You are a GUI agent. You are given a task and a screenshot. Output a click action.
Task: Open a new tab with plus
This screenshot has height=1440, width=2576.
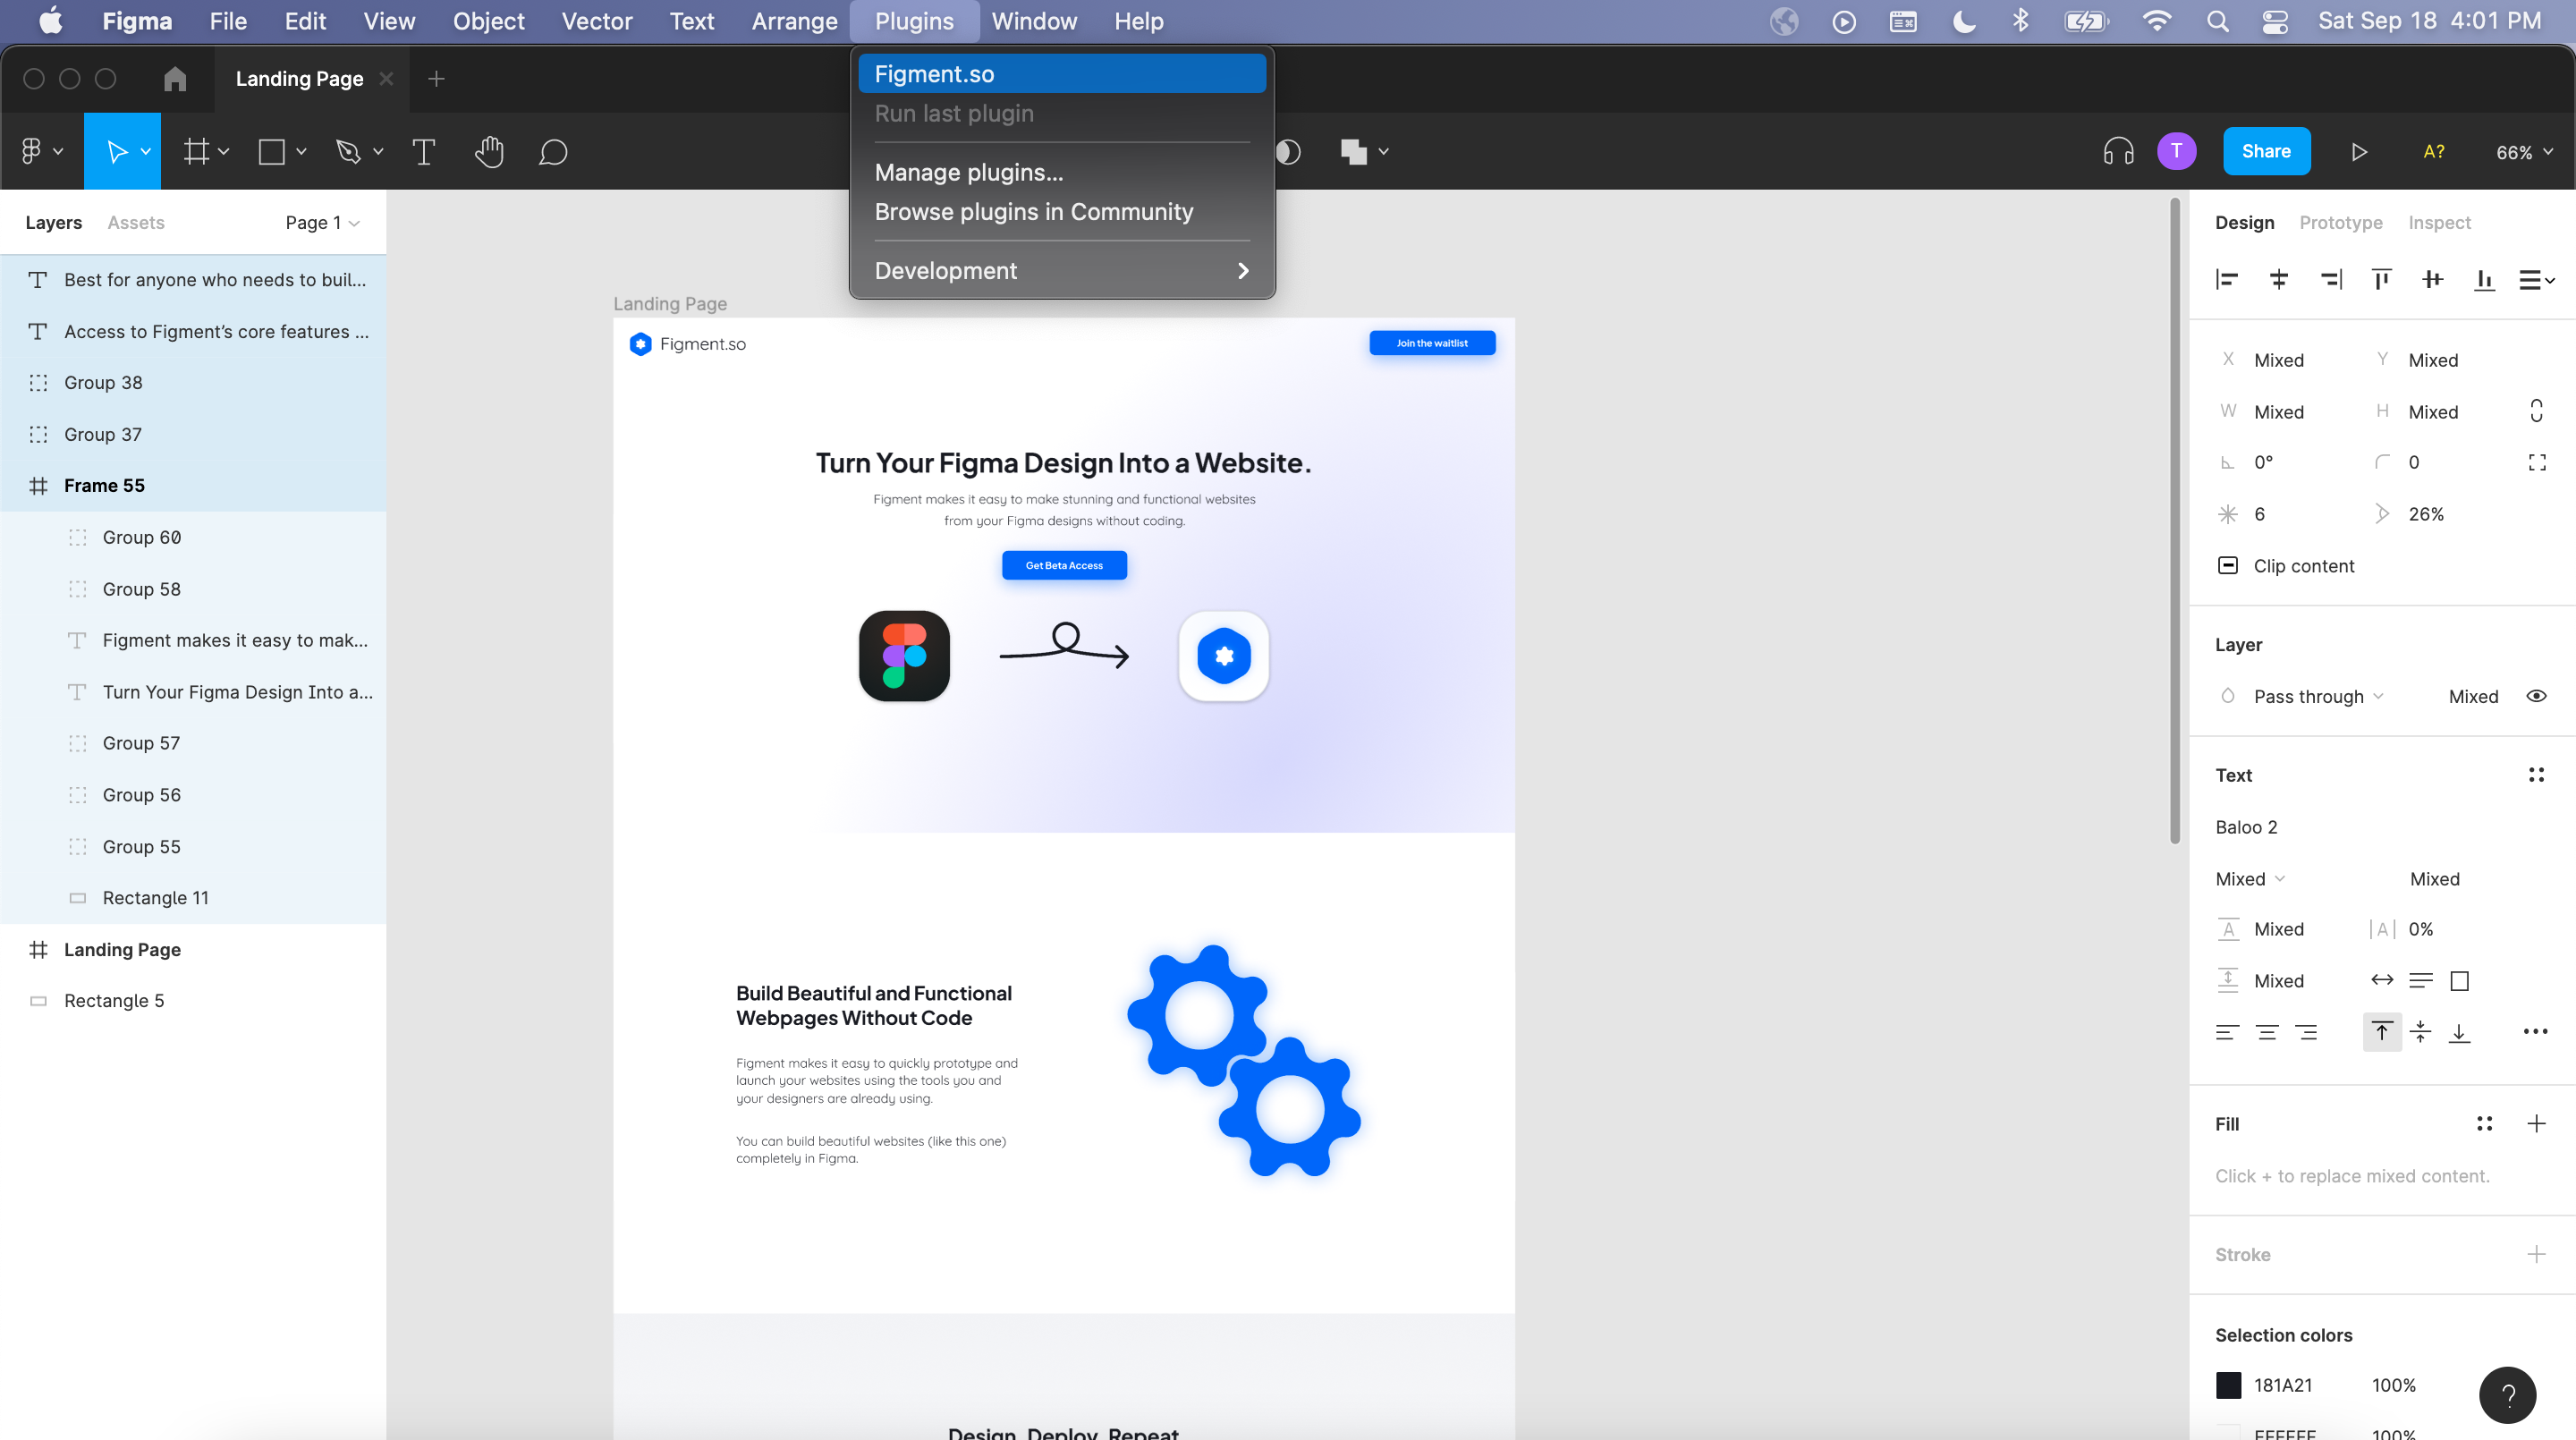[x=436, y=78]
